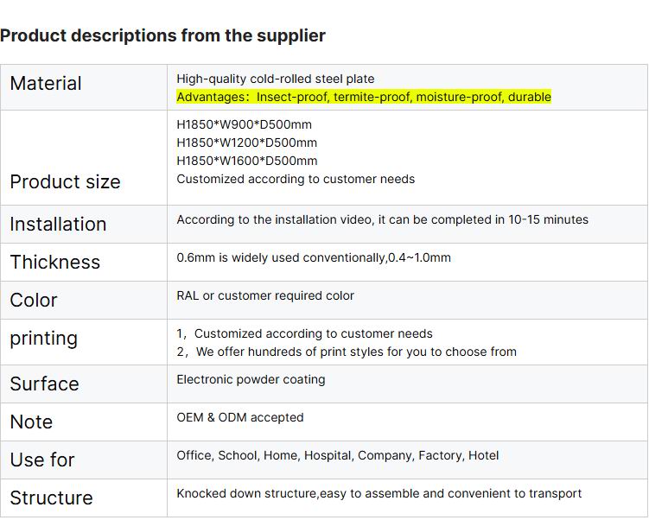649x520 pixels.
Task: Click the Color row label
Action: [34, 300]
